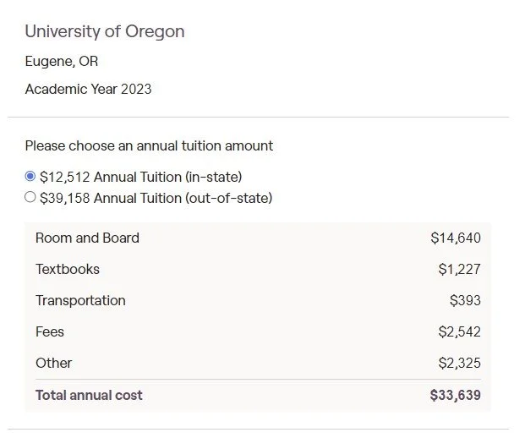Screen dimensions: 525x438
Task: Click the Textbooks row label
Action: pos(68,269)
